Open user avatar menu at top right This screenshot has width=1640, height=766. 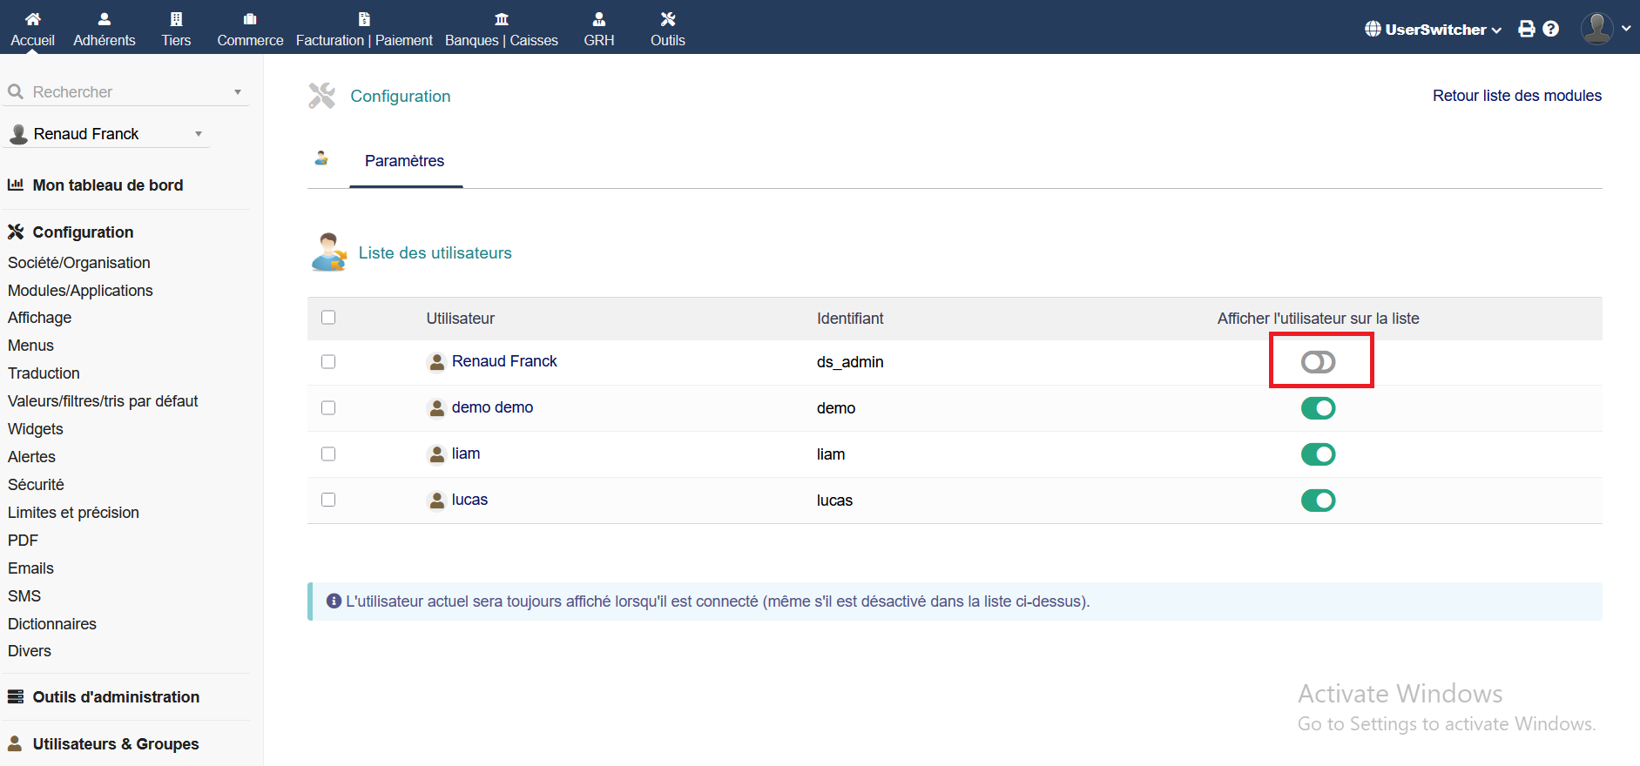pos(1605,29)
